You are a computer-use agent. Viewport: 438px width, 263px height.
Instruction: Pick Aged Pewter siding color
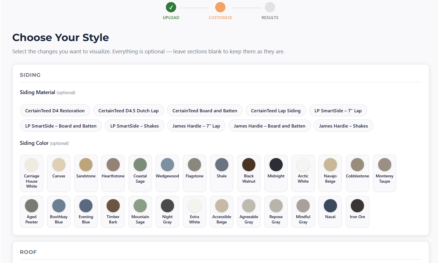tap(32, 212)
